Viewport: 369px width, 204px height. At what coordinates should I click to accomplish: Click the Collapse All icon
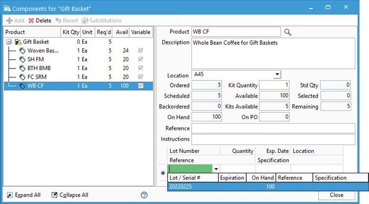tap(54, 195)
